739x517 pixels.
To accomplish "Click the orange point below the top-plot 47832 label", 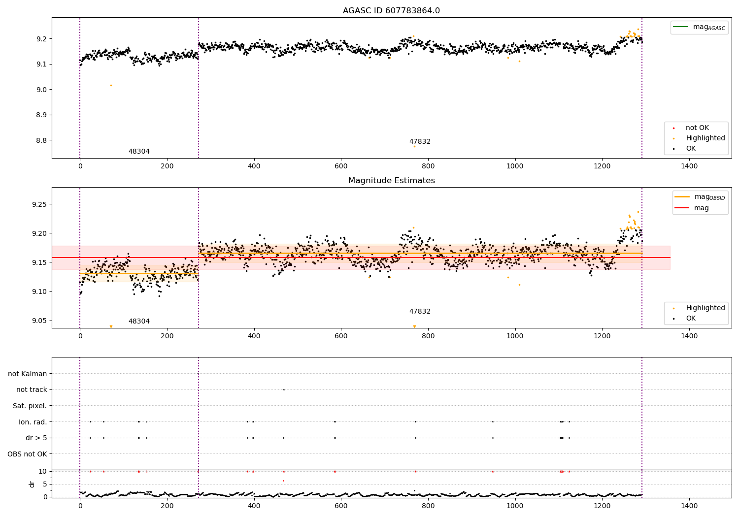I will [x=414, y=146].
